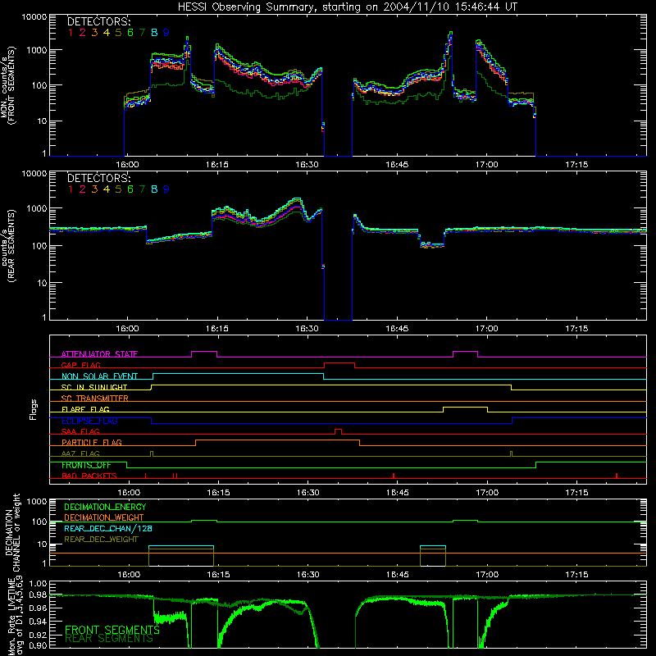The width and height of the screenshot is (656, 656).
Task: Click the ECLIPSE_FLAG label
Action: 89,421
